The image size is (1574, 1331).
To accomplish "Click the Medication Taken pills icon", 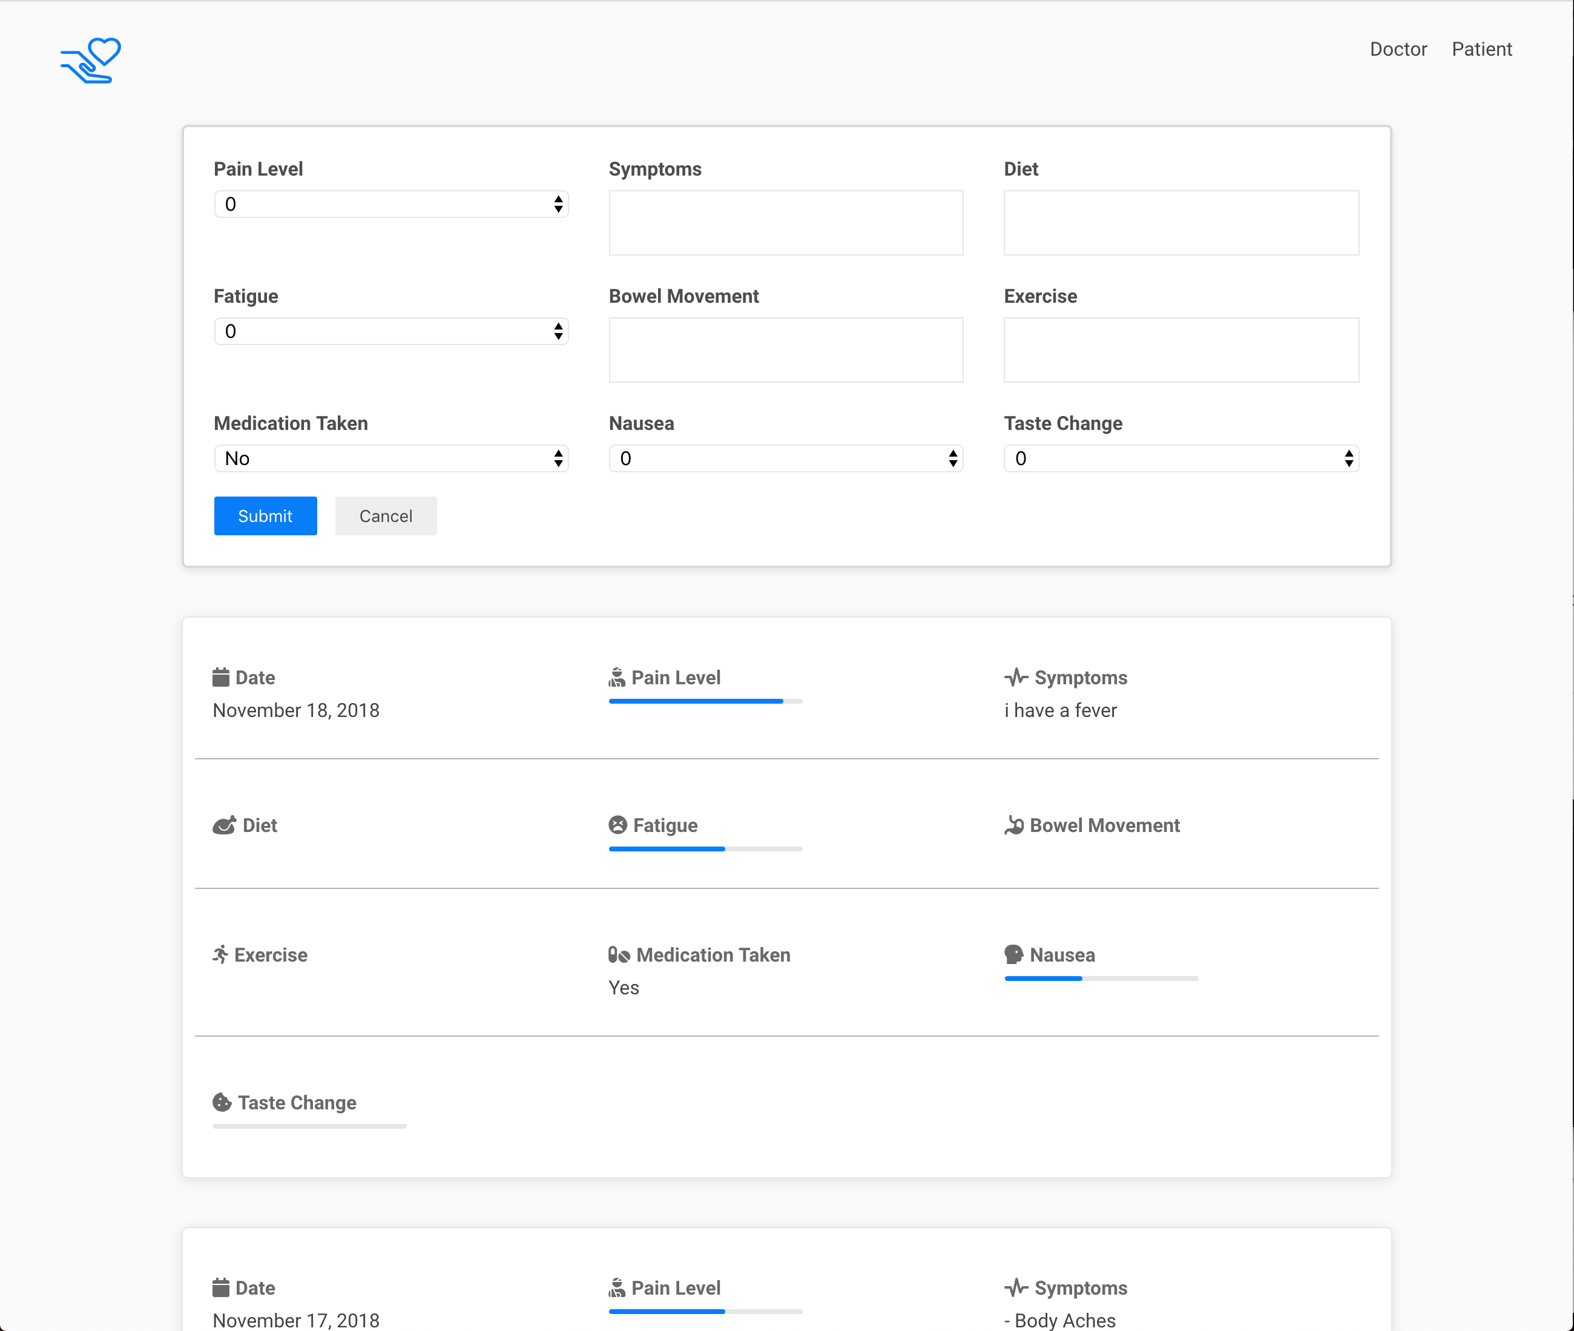I will tap(619, 955).
